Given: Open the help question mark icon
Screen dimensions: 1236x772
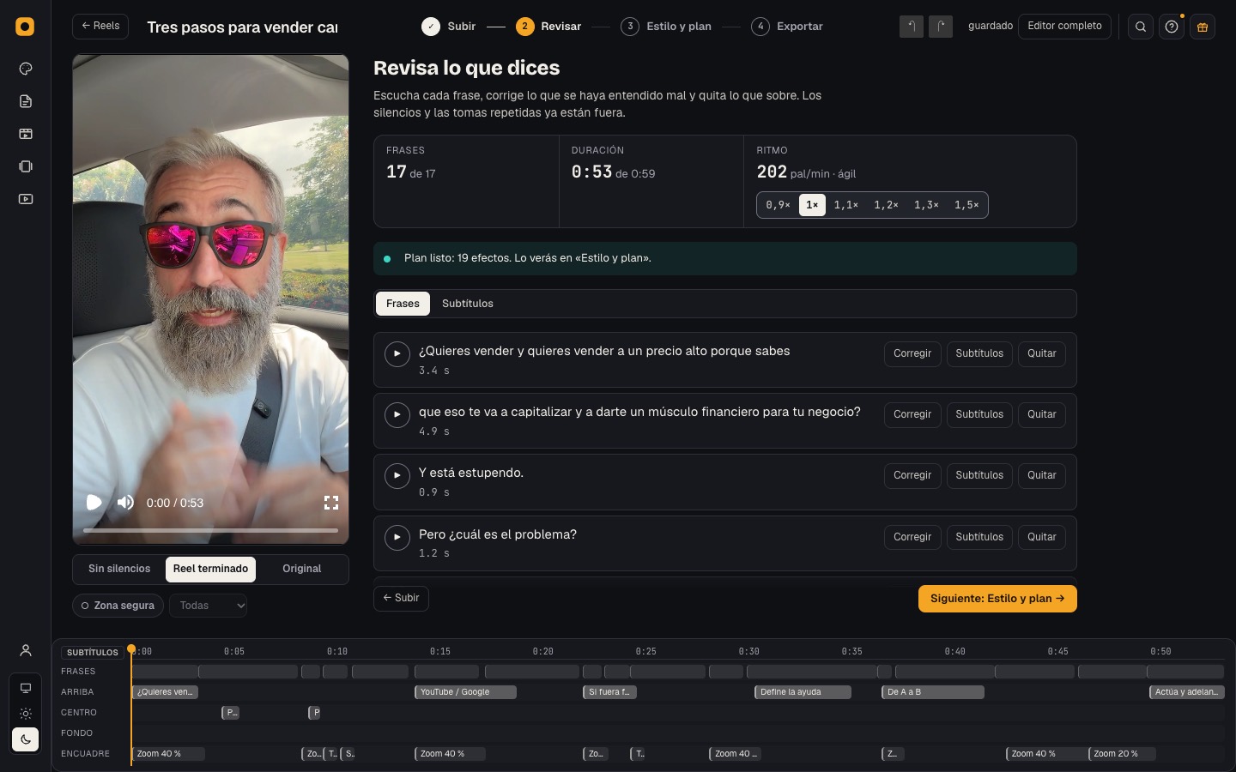Looking at the screenshot, I should (x=1172, y=27).
